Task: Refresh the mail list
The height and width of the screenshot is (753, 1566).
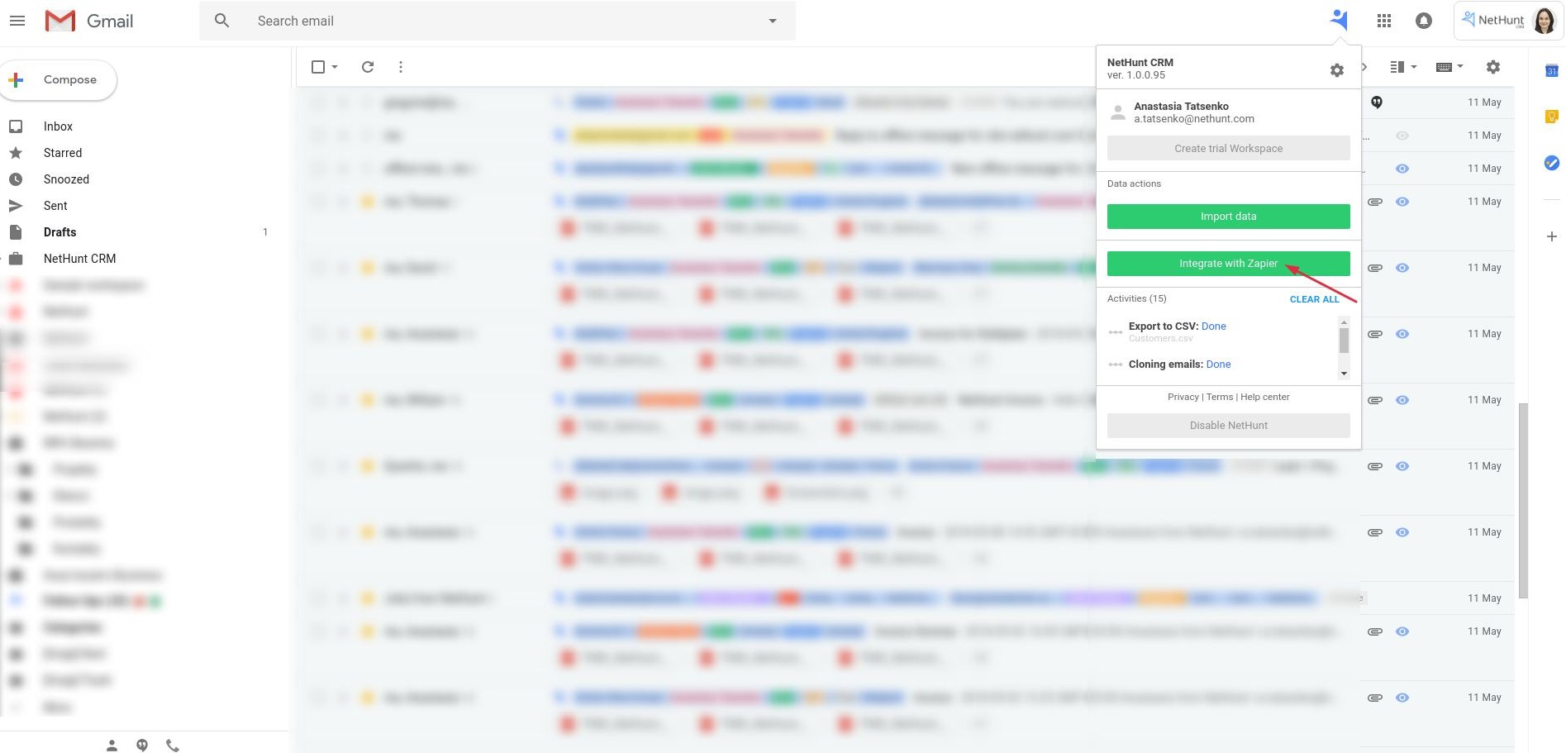Action: [x=368, y=67]
